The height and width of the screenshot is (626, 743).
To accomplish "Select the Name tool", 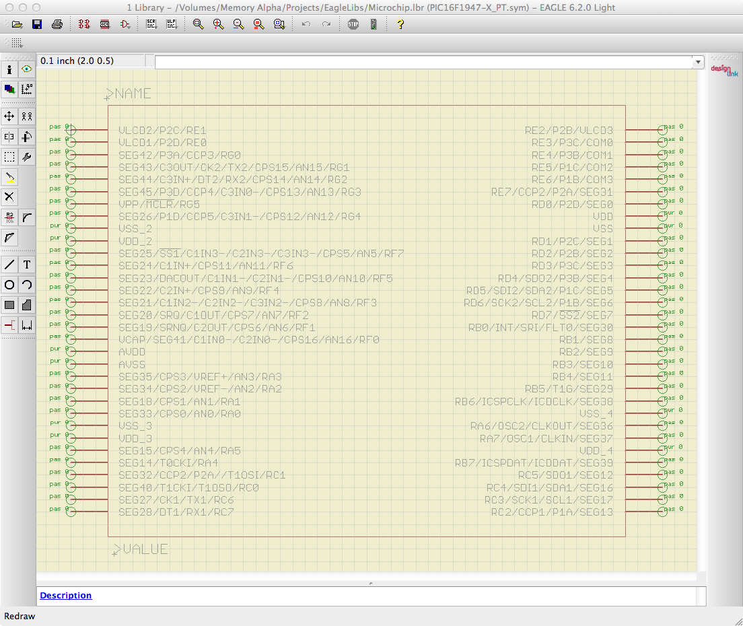I will [x=9, y=217].
